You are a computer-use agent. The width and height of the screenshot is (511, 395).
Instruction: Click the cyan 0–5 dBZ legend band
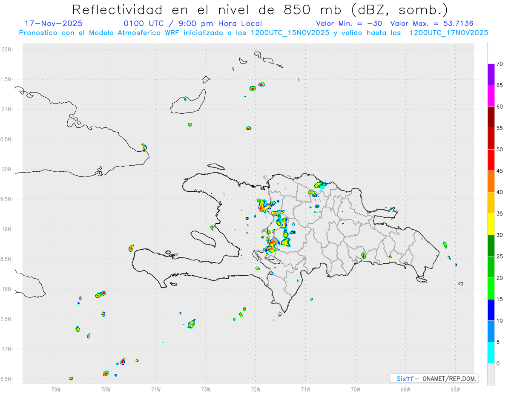coord(491,353)
